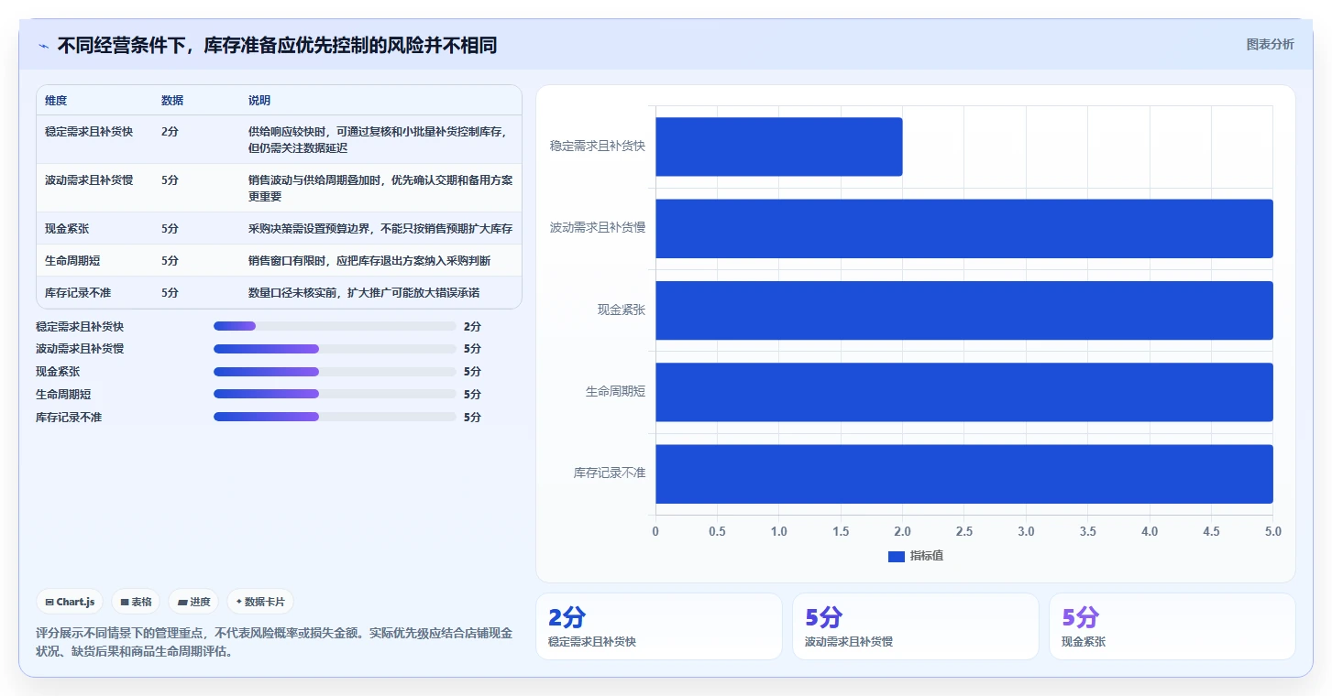Click the chart bar for 稳定需求且补货快

(x=779, y=147)
